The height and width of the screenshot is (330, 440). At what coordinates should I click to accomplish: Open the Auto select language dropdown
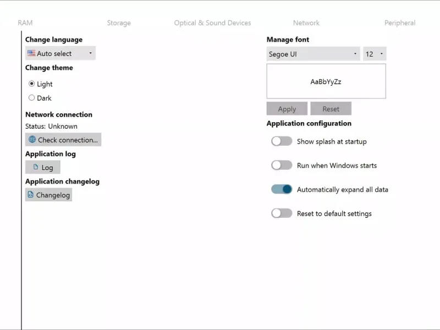pyautogui.click(x=61, y=53)
